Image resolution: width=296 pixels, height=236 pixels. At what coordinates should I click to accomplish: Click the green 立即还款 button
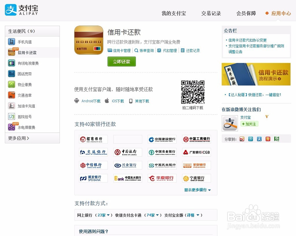(x=122, y=62)
